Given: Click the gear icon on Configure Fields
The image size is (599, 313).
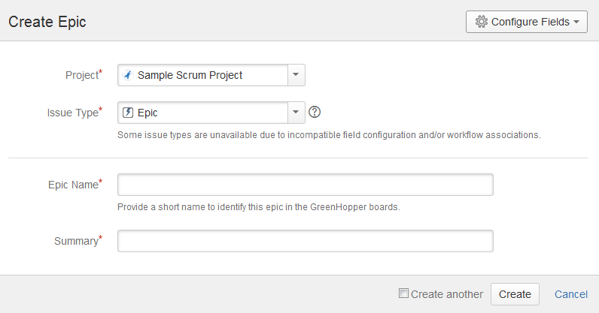Looking at the screenshot, I should point(482,23).
